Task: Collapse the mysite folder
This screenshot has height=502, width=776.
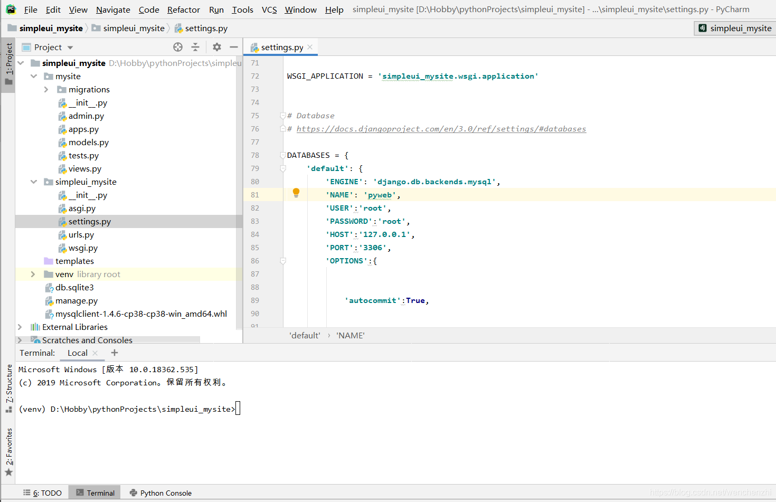Action: [x=34, y=76]
